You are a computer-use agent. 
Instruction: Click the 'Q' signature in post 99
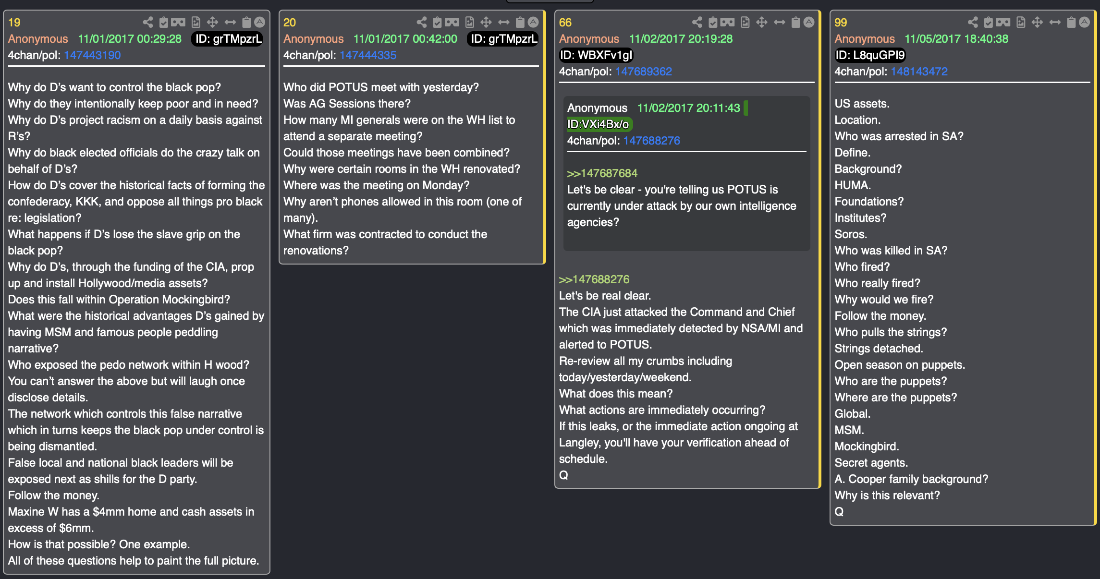pyautogui.click(x=839, y=512)
